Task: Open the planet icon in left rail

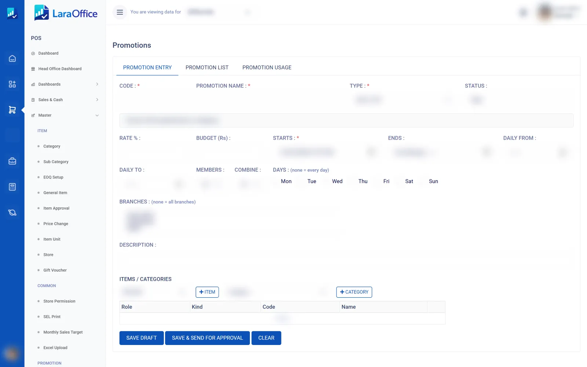Action: coord(12,212)
